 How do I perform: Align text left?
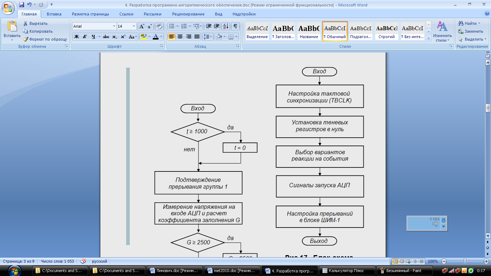(x=171, y=37)
